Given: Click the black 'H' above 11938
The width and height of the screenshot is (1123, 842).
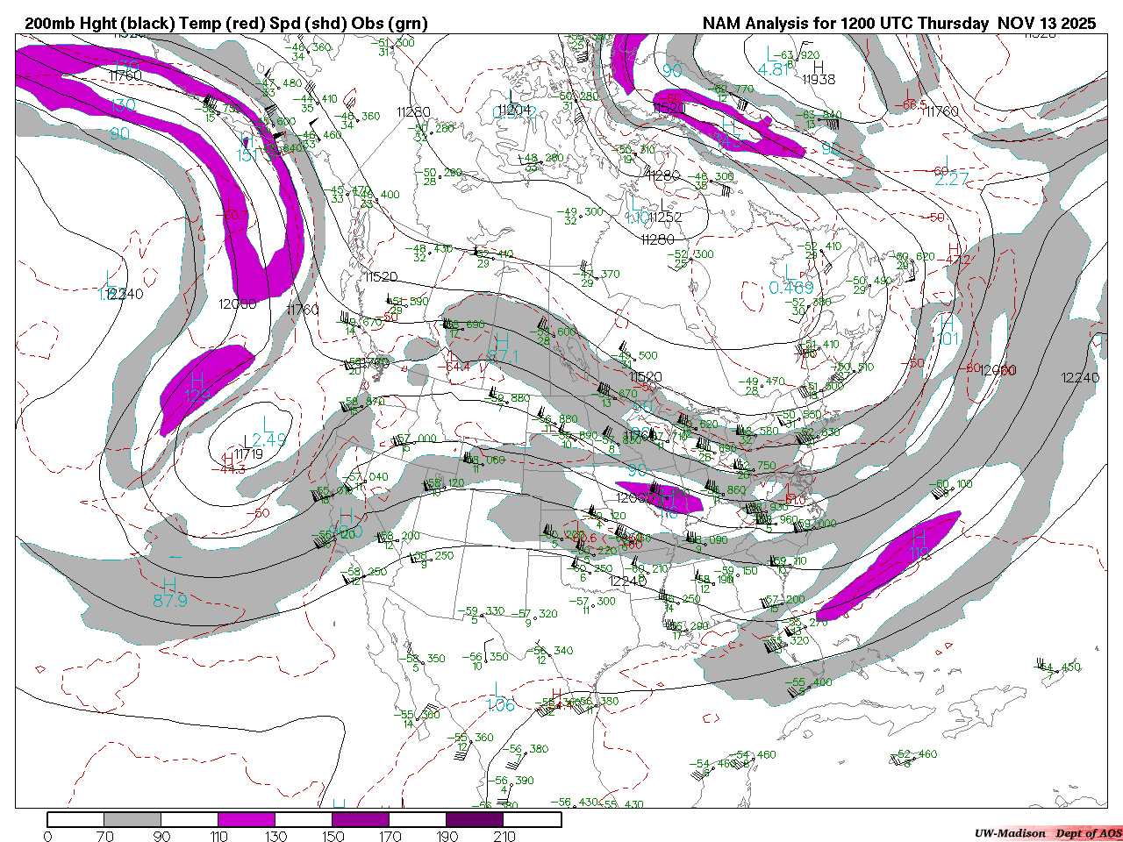Looking at the screenshot, I should (819, 67).
